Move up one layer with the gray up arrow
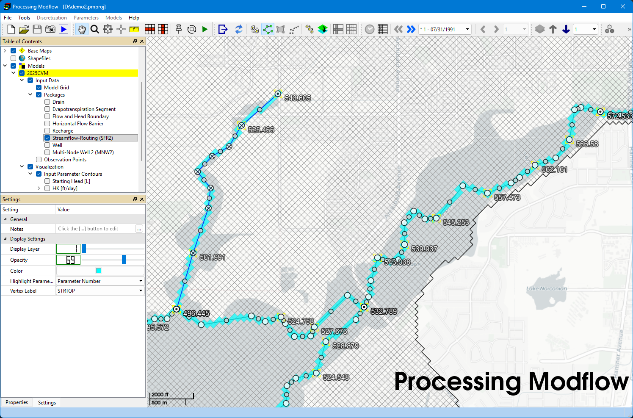Image resolution: width=633 pixels, height=418 pixels. tap(553, 29)
